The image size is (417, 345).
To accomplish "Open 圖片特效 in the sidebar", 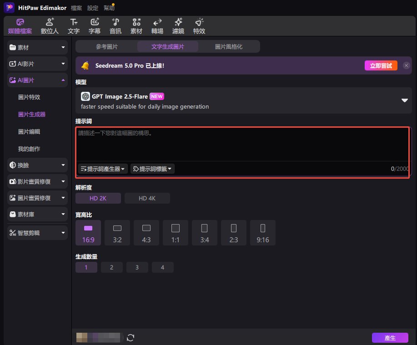I will point(29,97).
